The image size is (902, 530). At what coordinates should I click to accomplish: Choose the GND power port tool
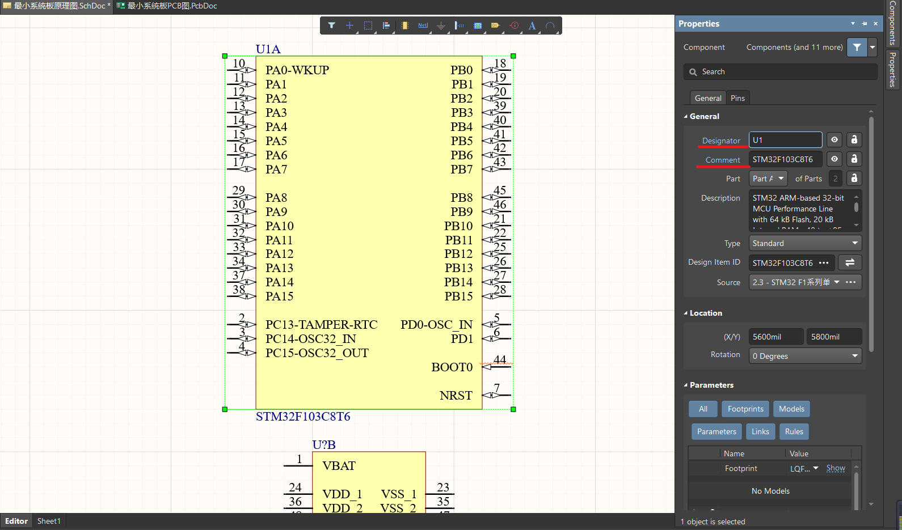pyautogui.click(x=441, y=26)
